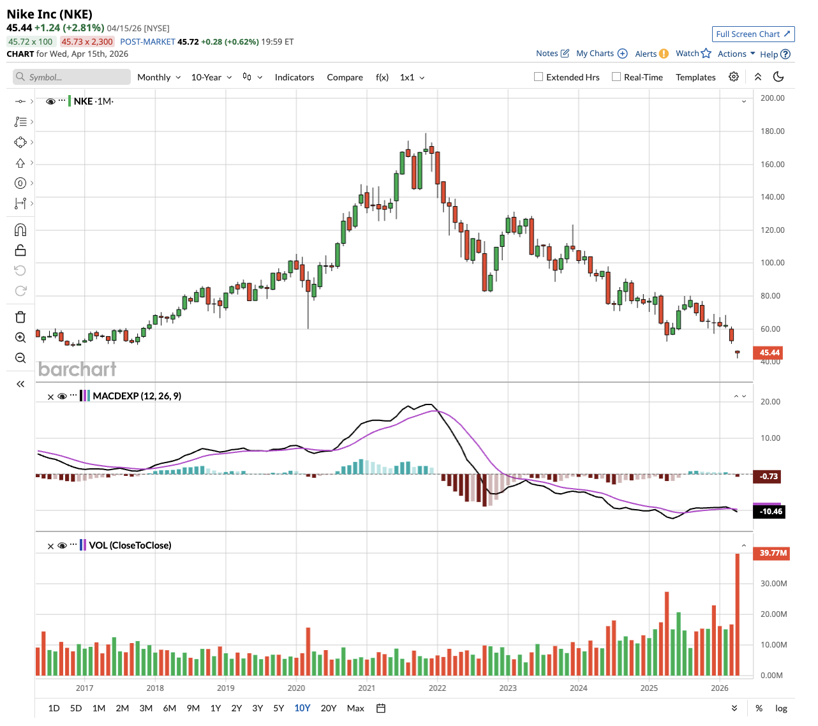The image size is (818, 726).
Task: Click the Full Screen Chart button
Action: (753, 34)
